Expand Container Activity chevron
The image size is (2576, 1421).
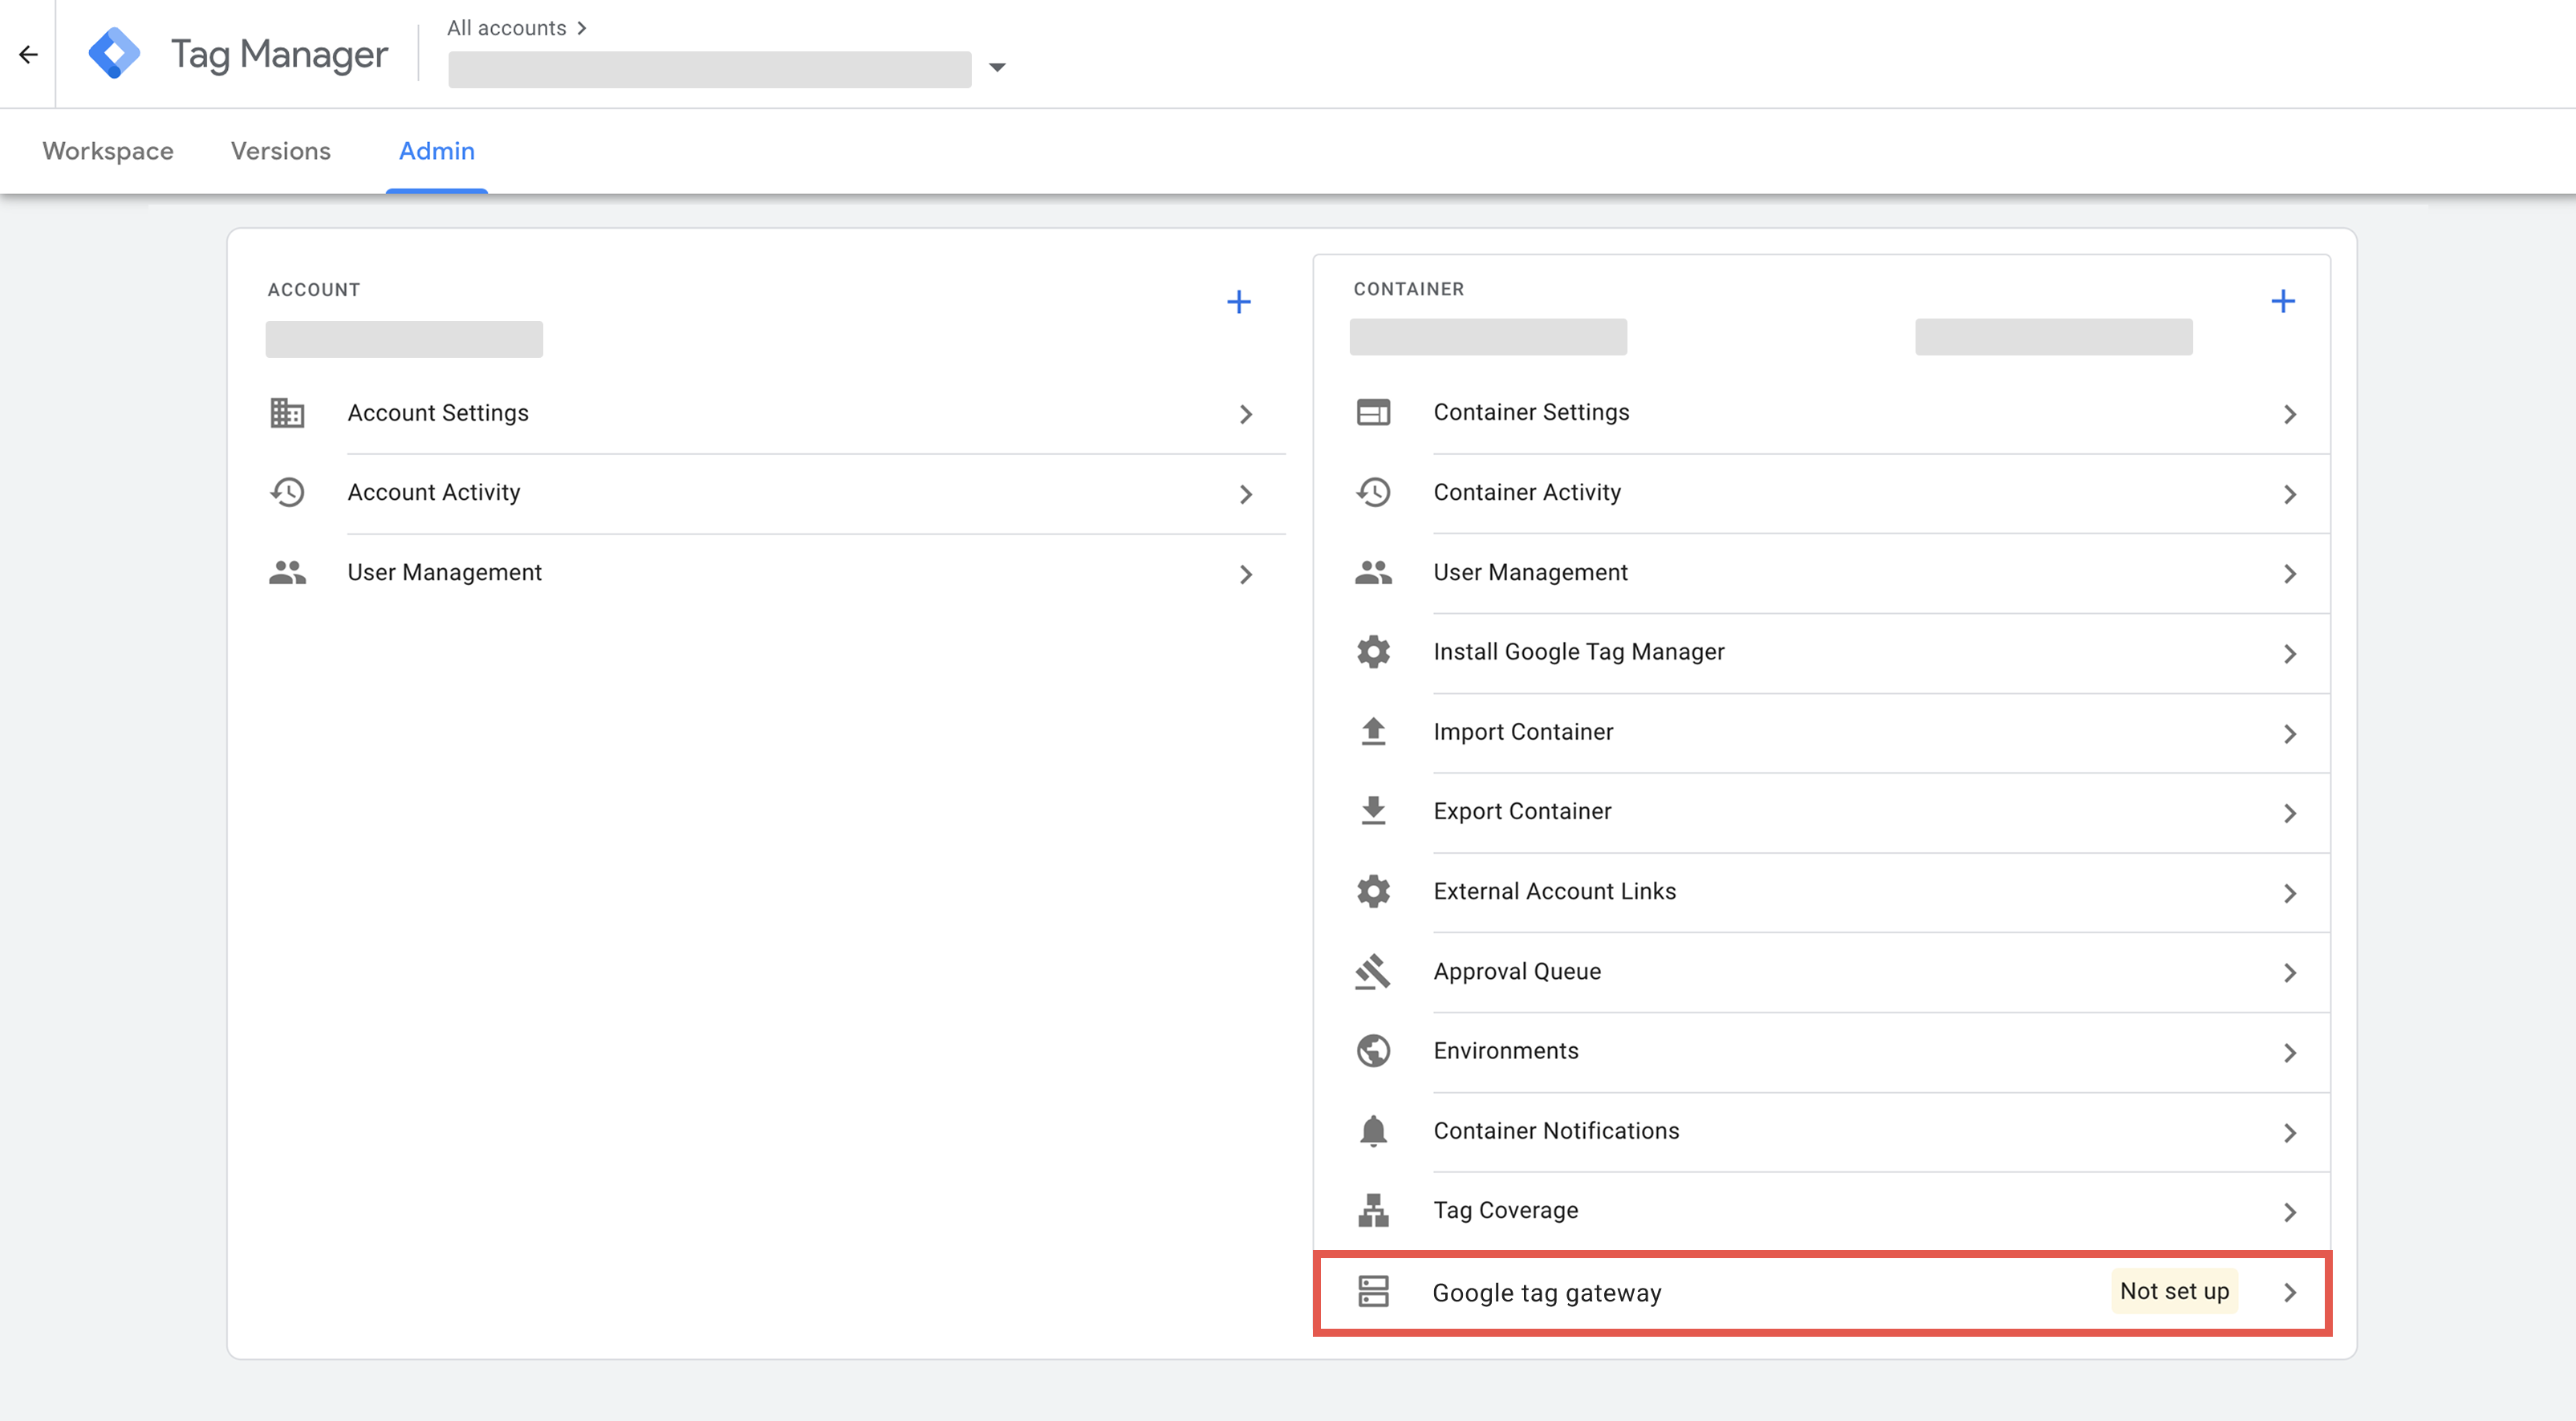(2290, 494)
